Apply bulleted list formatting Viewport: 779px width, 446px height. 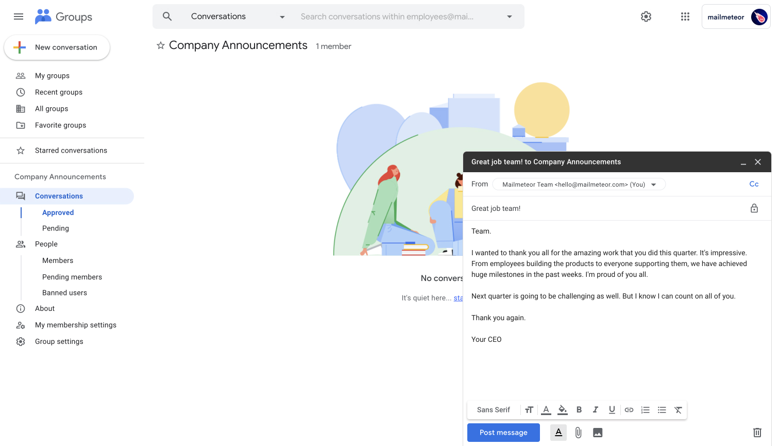tap(662, 409)
